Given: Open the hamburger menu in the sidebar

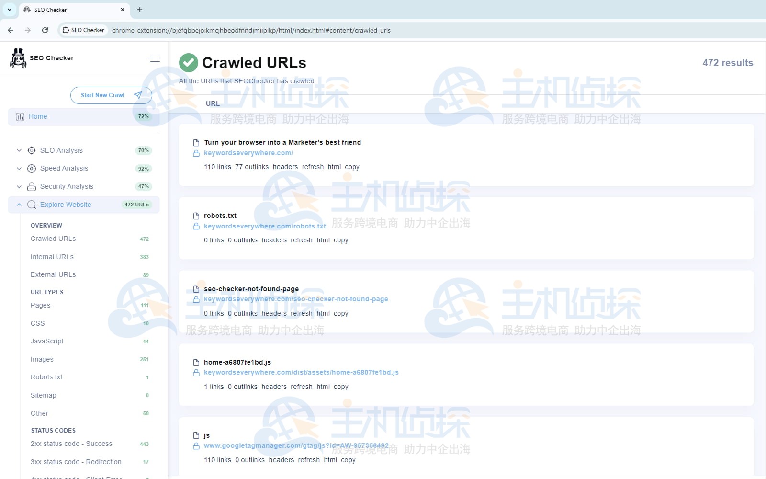Looking at the screenshot, I should (x=154, y=57).
